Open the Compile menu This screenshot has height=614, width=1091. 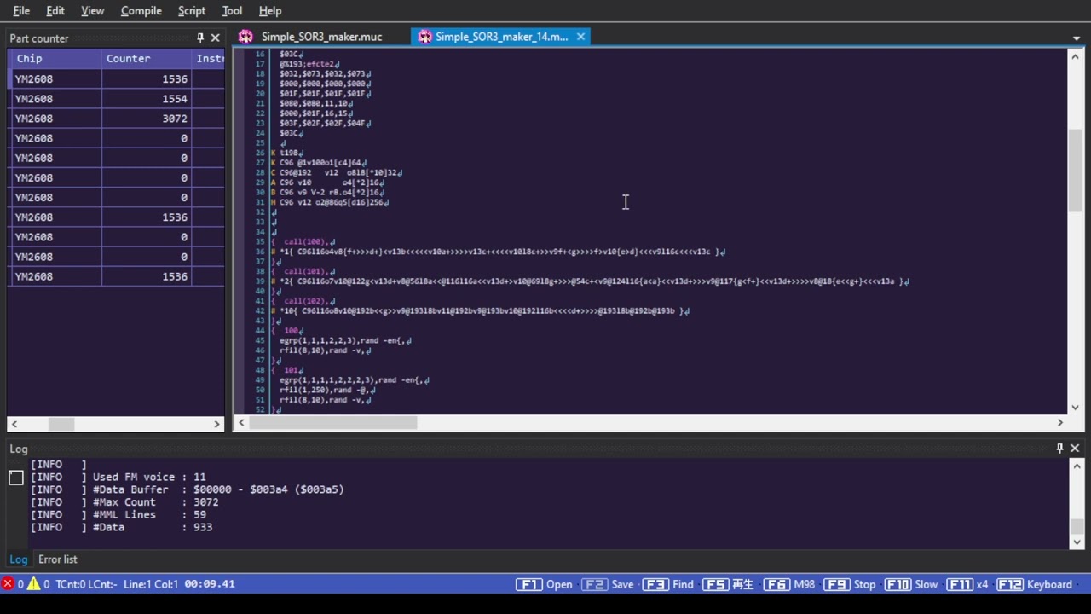coord(141,10)
